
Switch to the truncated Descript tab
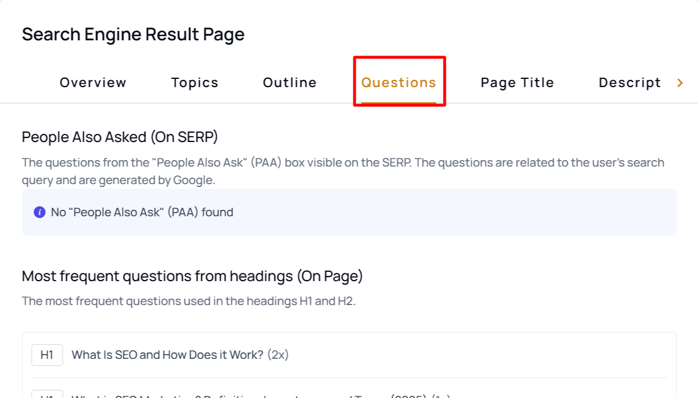tap(630, 82)
